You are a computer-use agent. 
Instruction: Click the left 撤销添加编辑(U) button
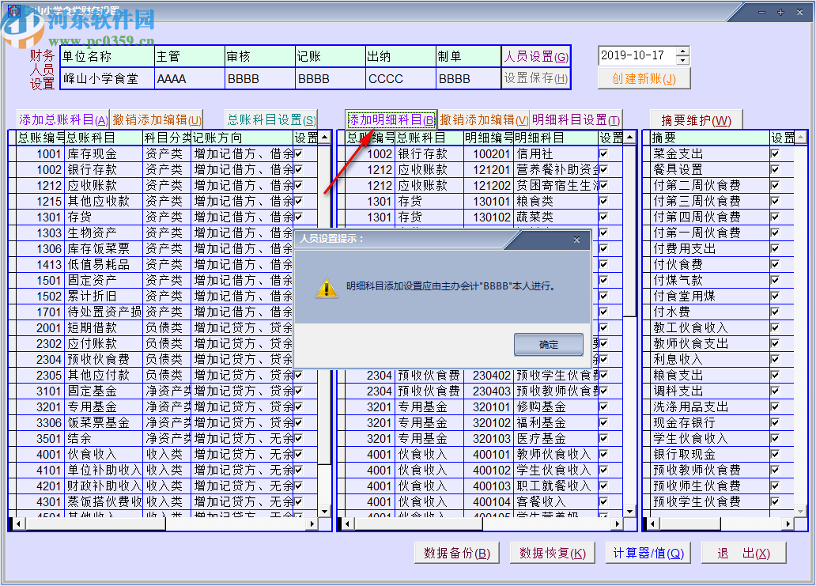157,119
